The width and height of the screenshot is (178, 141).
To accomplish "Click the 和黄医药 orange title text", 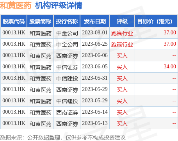I will pyautogui.click(x=16, y=5).
